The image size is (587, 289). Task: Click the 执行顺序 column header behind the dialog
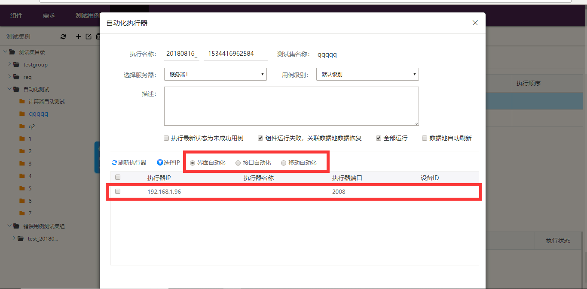(529, 84)
